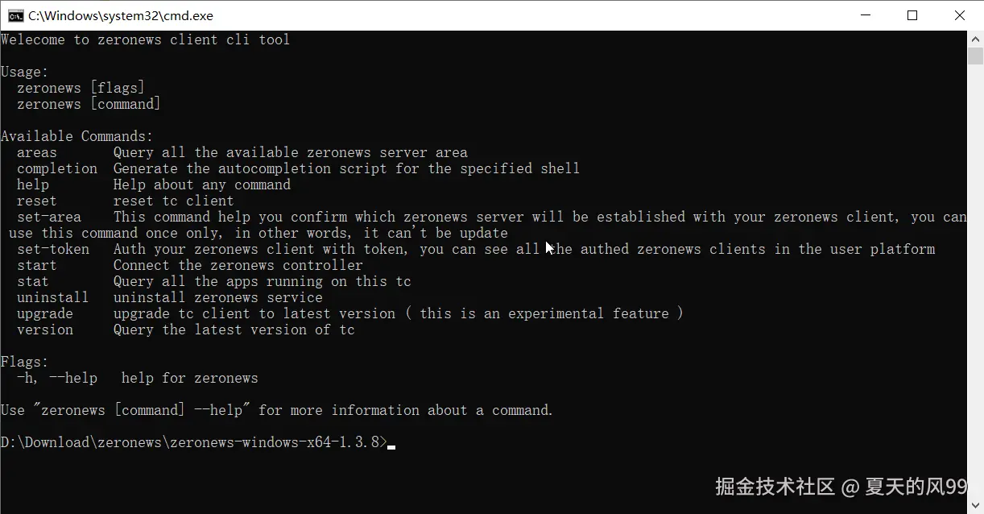This screenshot has height=514, width=984.
Task: Click the title bar text C:\Windows\system32\cmd.exe
Action: [121, 15]
